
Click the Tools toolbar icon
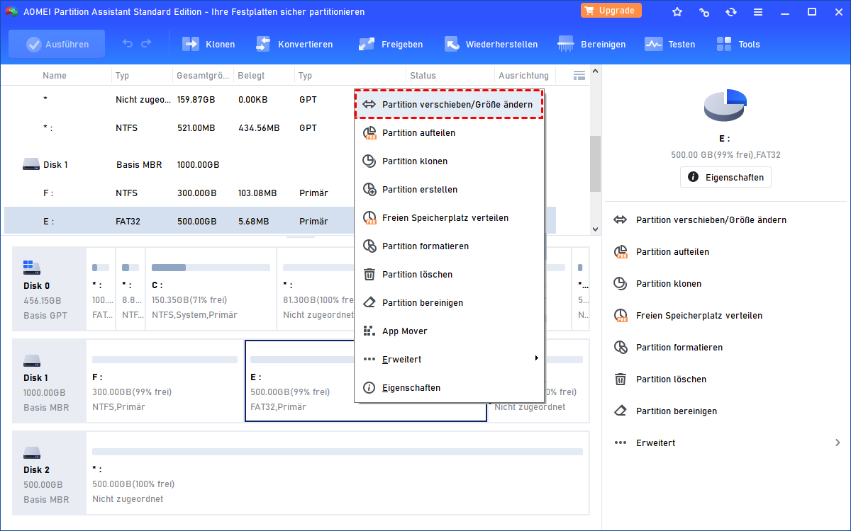(x=738, y=44)
